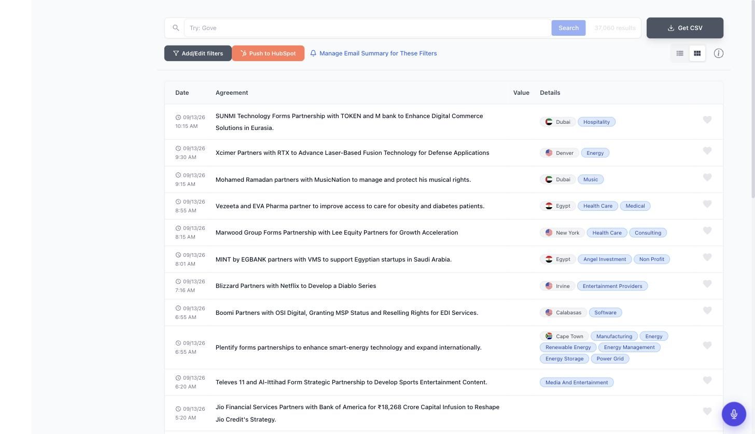The image size is (755, 434).
Task: Open the Xcimer Partners with RTX agreement
Action: tap(353, 153)
